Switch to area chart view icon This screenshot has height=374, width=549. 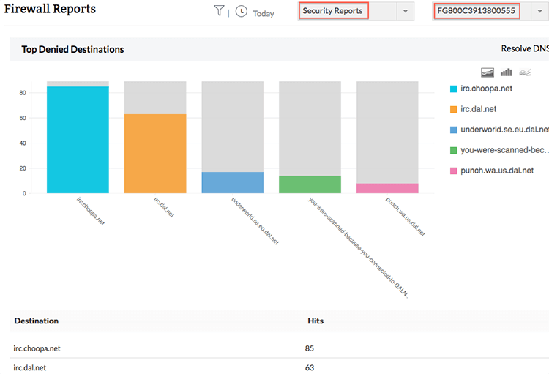(488, 72)
